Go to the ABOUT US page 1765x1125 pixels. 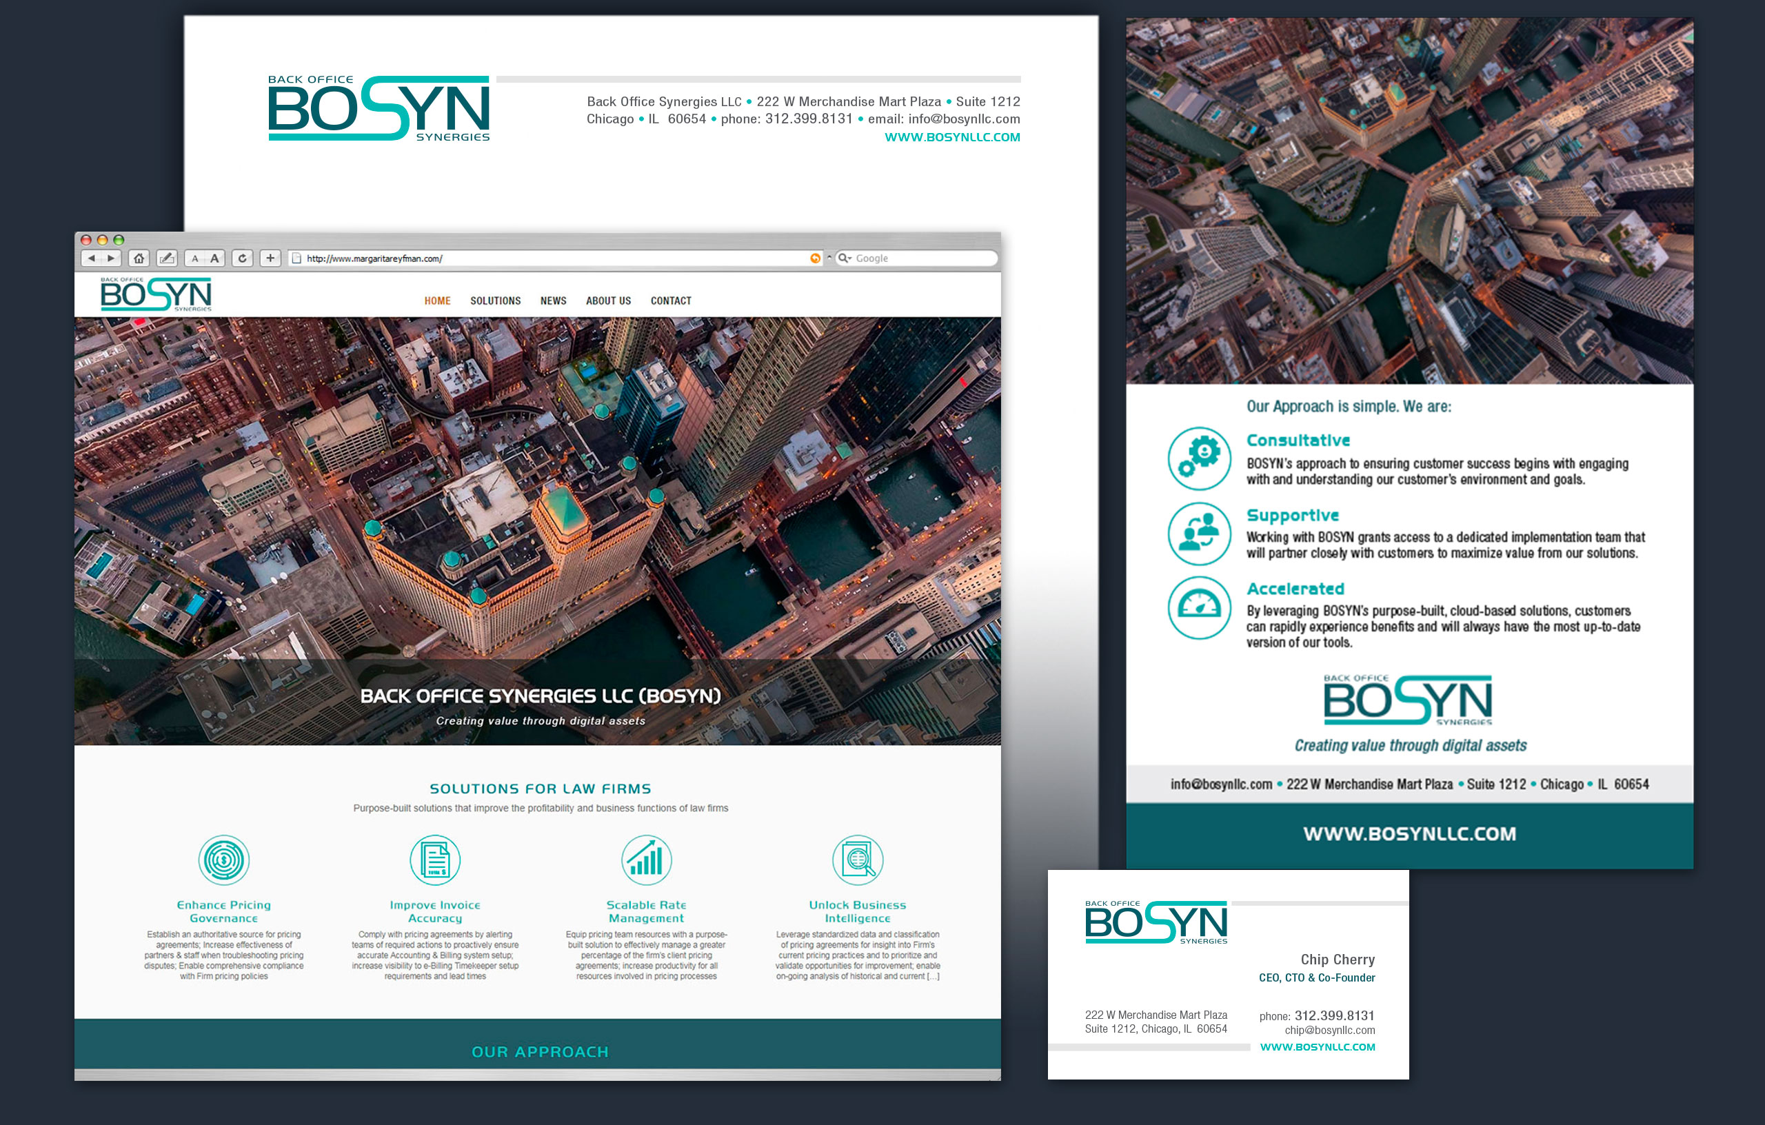pyautogui.click(x=608, y=301)
